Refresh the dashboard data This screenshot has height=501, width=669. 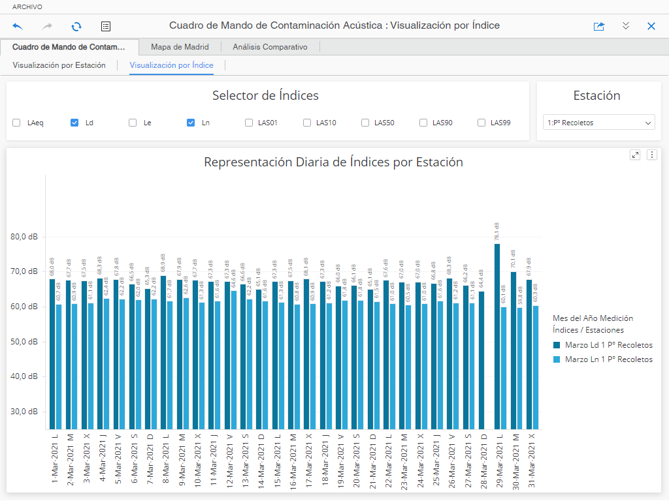(x=76, y=27)
